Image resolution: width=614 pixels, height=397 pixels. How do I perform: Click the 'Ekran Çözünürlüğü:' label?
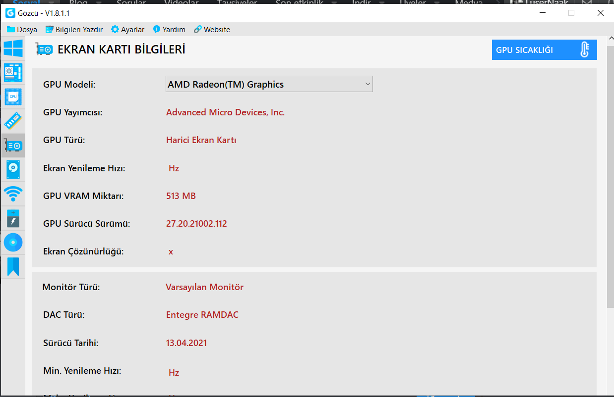tap(83, 251)
